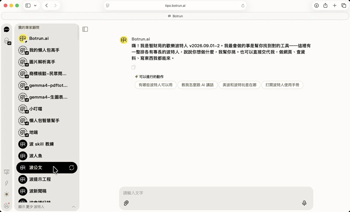Screen dimensions: 350x212
Task: Show Safari tab overview
Action: tap(344, 5)
